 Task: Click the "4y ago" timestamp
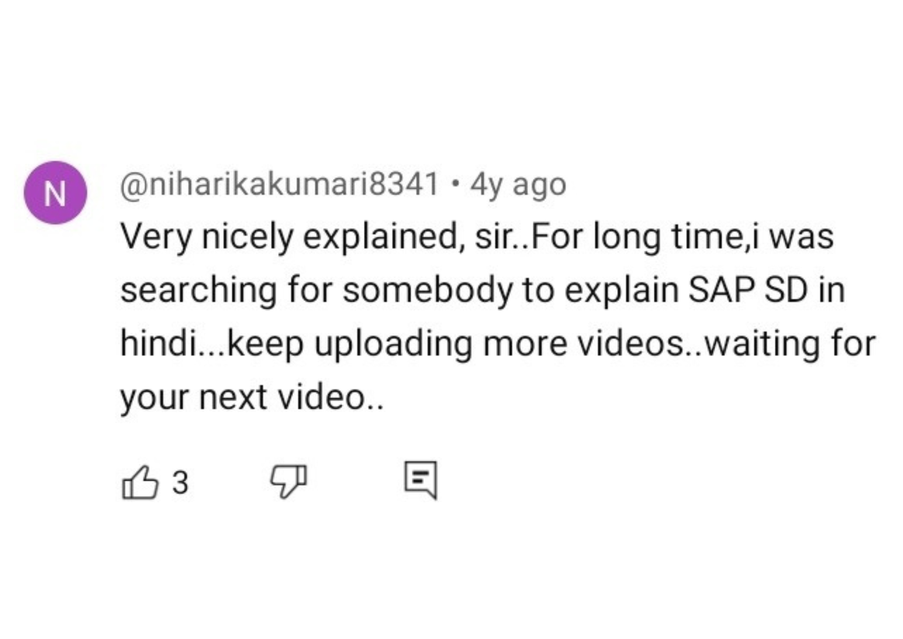click(518, 185)
